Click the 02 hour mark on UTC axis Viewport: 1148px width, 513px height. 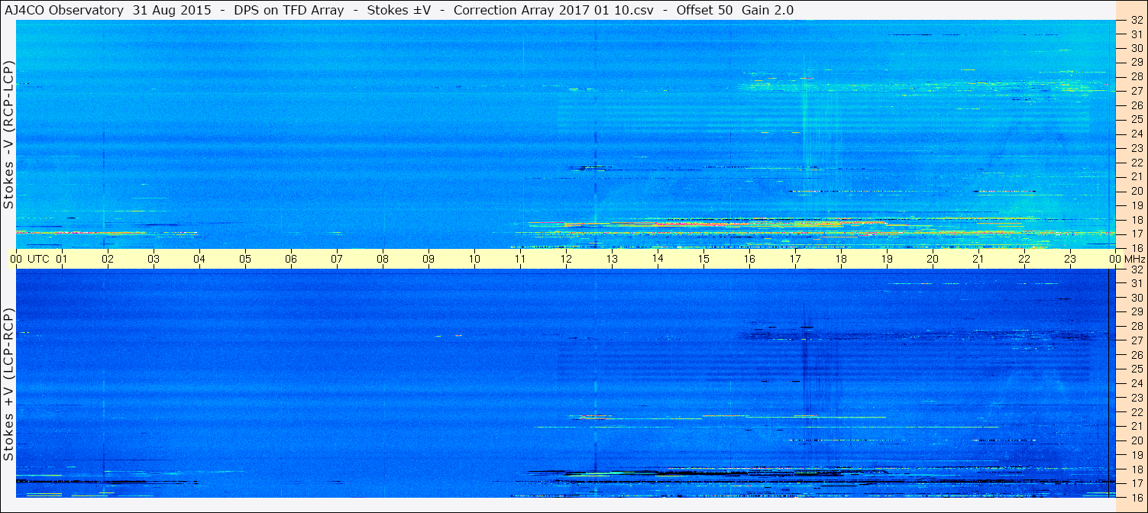click(x=108, y=259)
